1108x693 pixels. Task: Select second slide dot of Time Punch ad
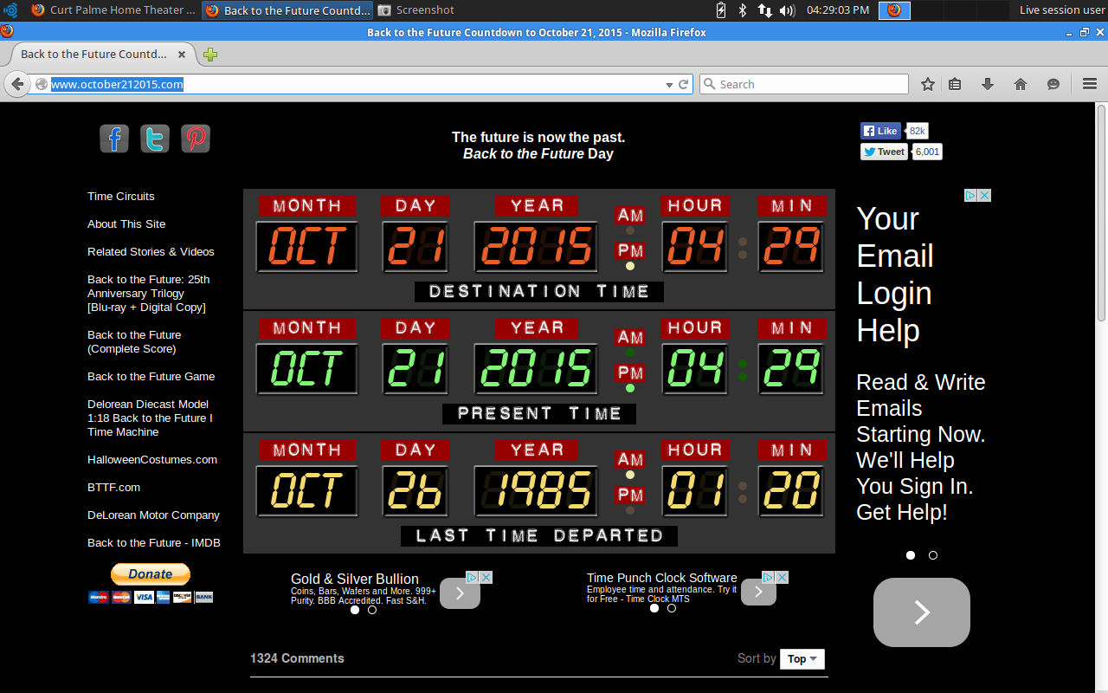click(672, 608)
